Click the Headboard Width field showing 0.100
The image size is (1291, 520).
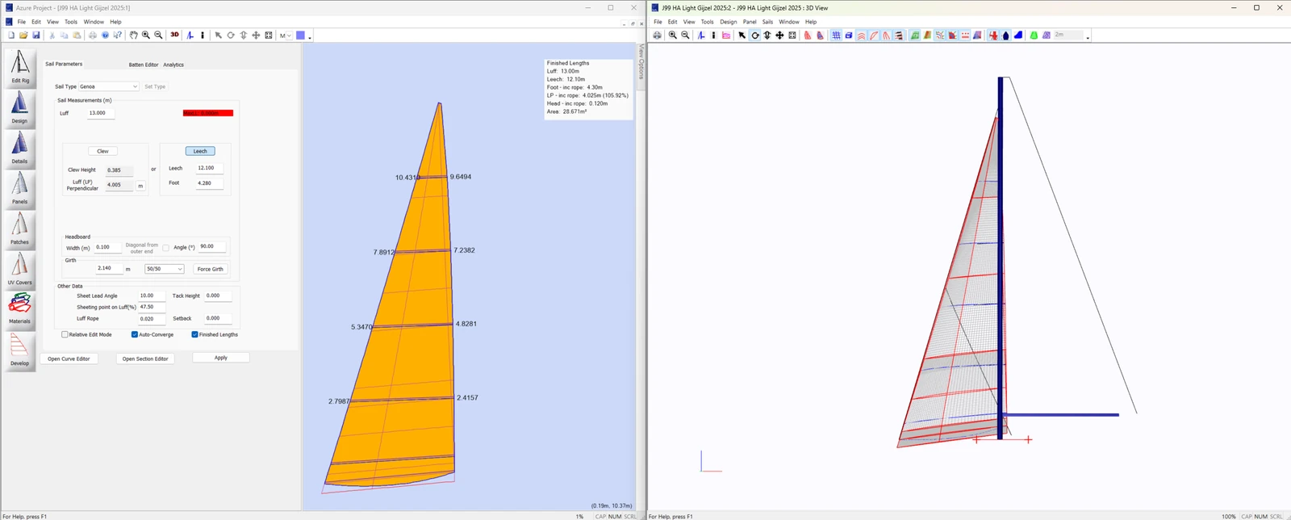pyautogui.click(x=107, y=247)
